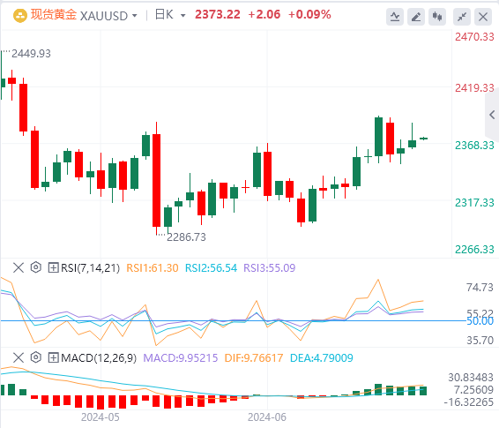Select the RSI2:56.54 value
This screenshot has width=499, height=428.
point(211,268)
